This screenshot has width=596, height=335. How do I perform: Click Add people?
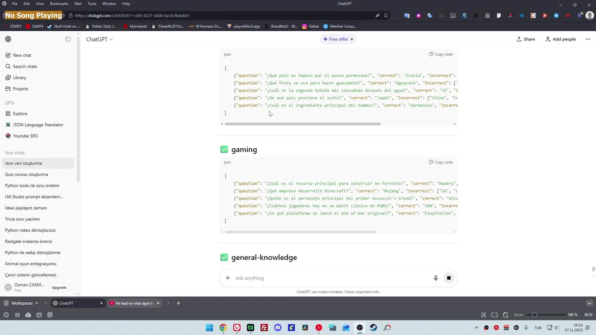click(x=561, y=39)
